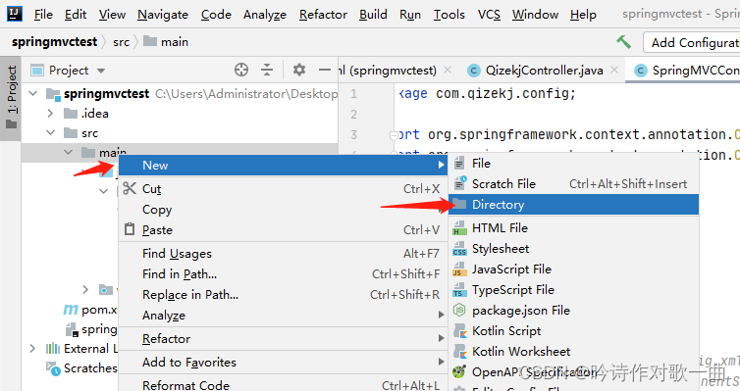Screen dimensions: 740x391
Task: Choose Reformat Code from context menu
Action: (283, 384)
